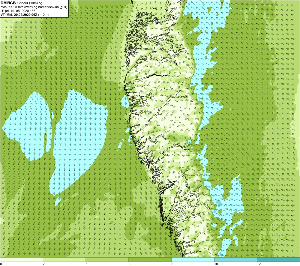The image size is (300, 266).
Task: Click the 'DMI/IGB' bold title text
Action: click(x=8, y=3)
